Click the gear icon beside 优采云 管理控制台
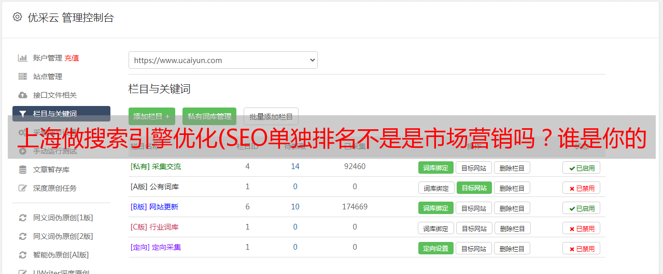Viewport: 663px width, 274px height. click(17, 17)
